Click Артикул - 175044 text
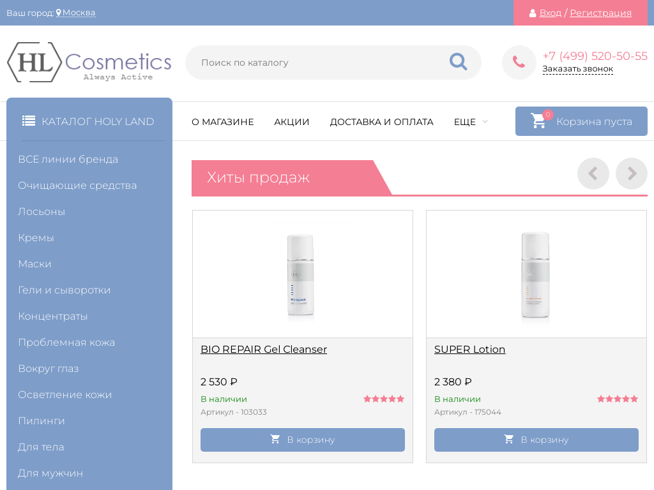 tap(468, 412)
